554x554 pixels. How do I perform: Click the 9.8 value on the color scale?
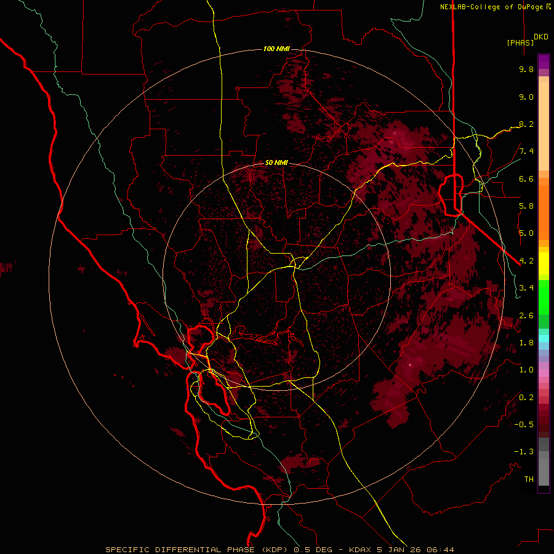[526, 69]
